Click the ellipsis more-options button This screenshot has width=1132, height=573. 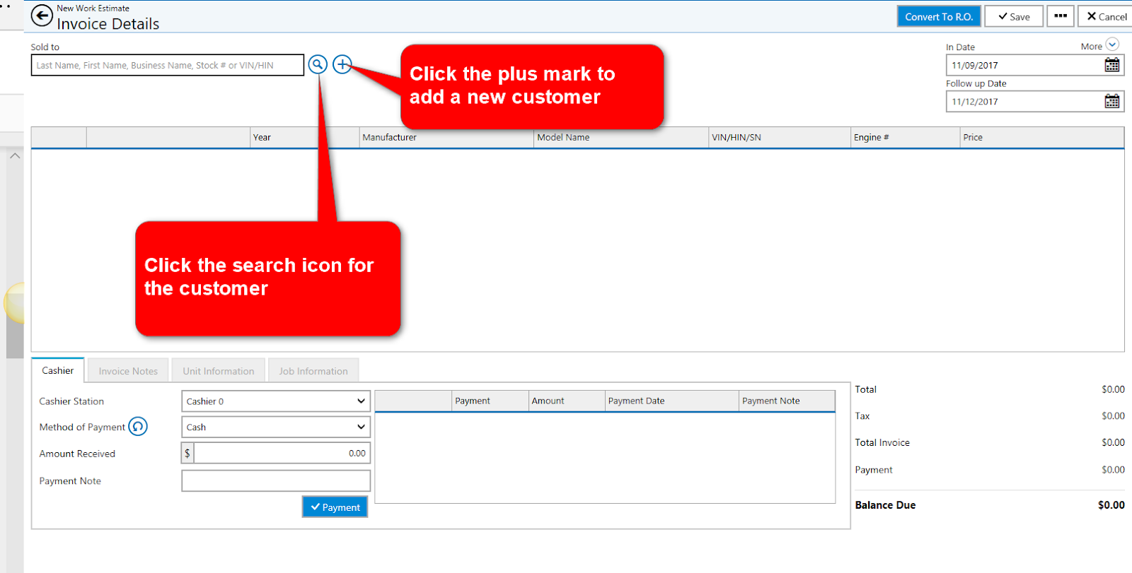point(1060,16)
